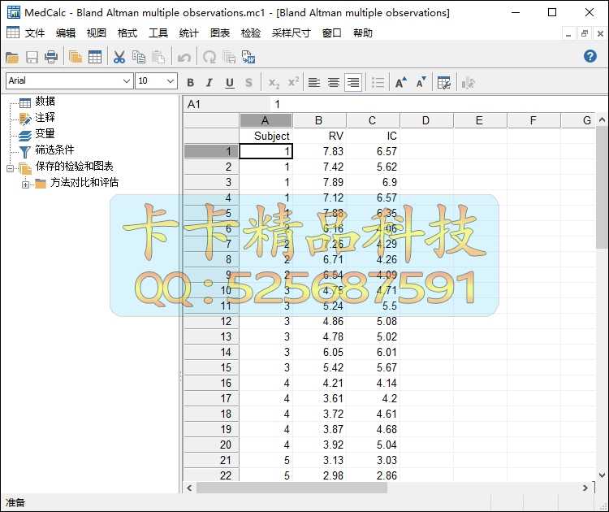Select the 数据 tree item
Viewport: 609px width, 512px height.
coord(45,101)
